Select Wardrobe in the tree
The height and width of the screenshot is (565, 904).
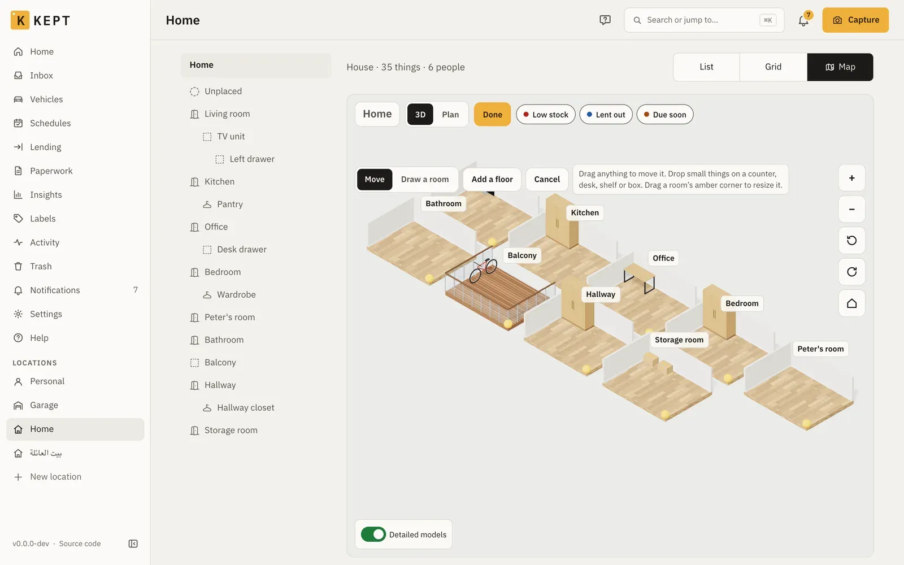[x=256, y=295]
